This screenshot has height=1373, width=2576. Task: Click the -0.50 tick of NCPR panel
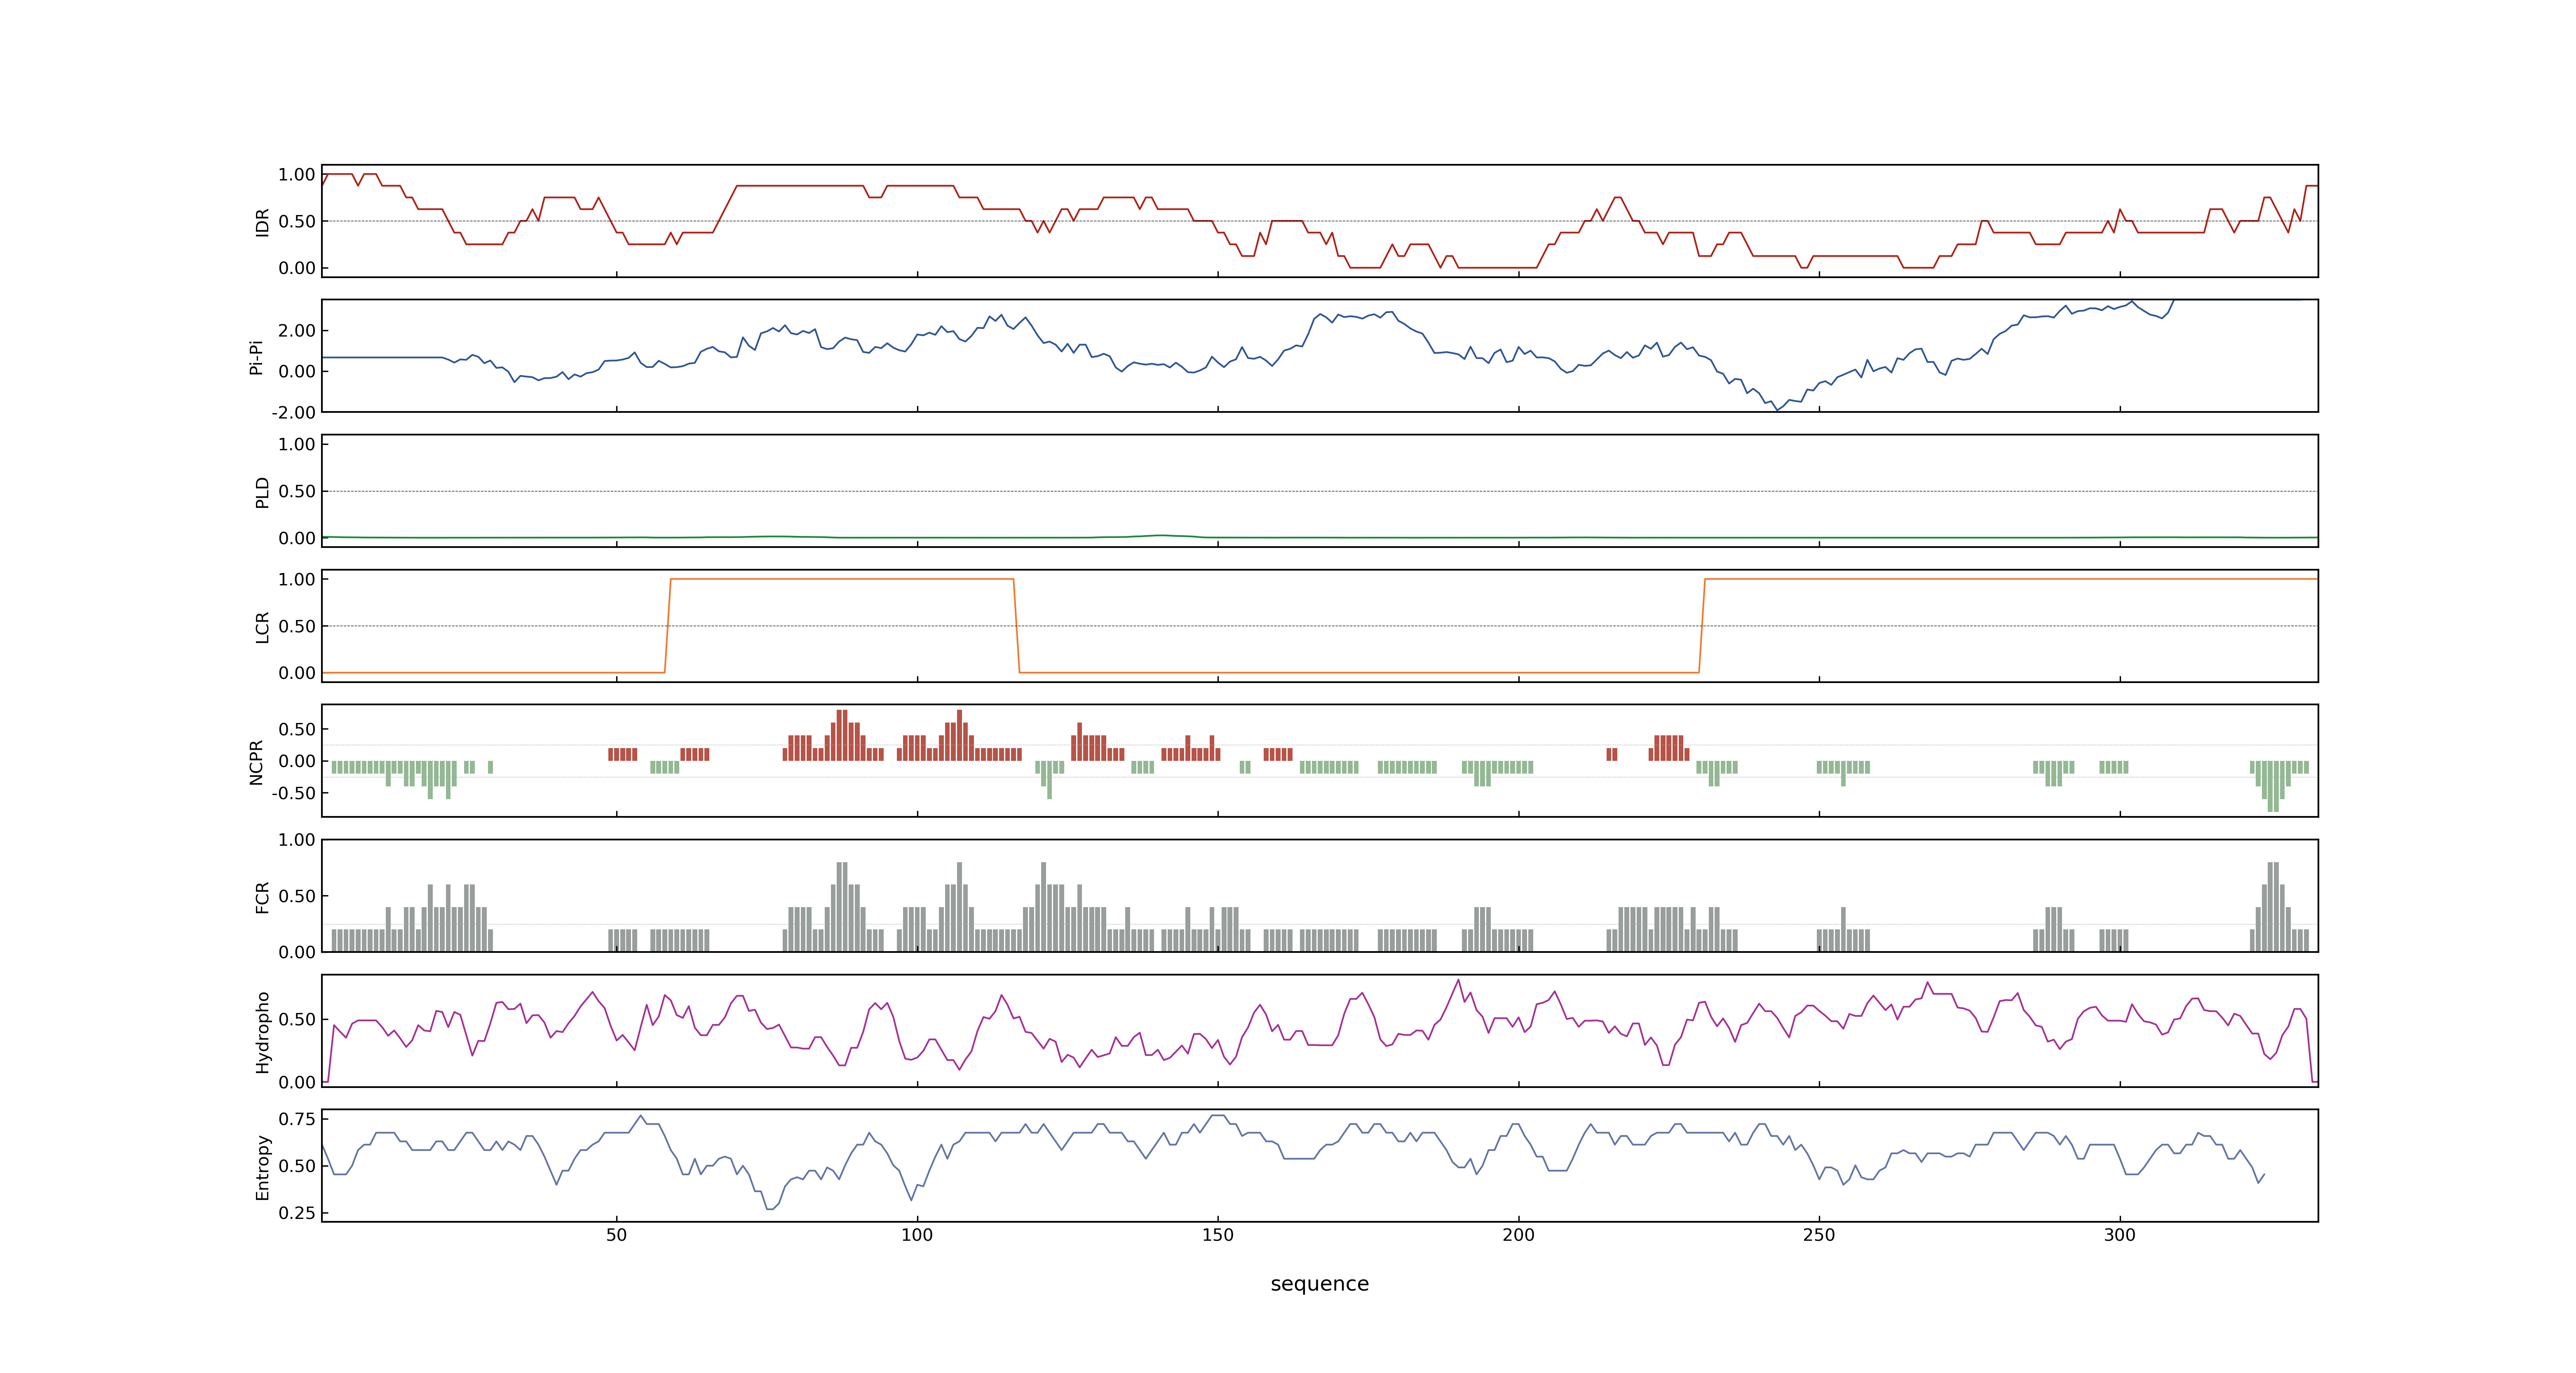click(293, 793)
